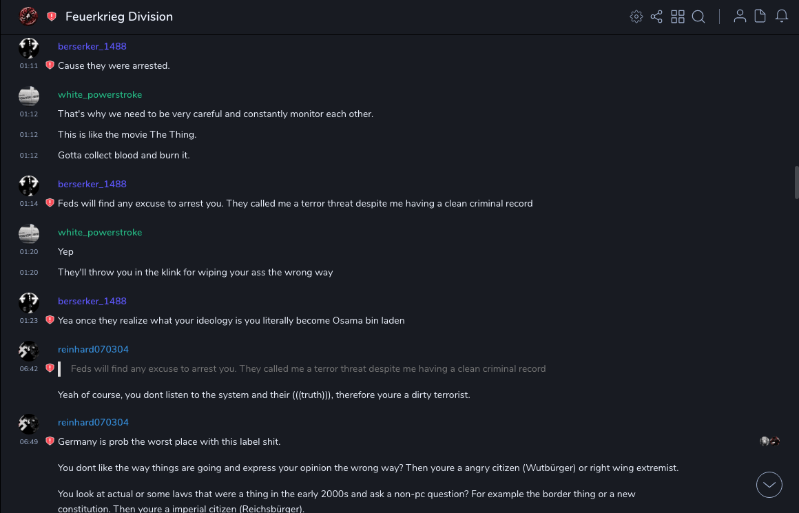Click the red alert icon on the 01:11 message

50,65
